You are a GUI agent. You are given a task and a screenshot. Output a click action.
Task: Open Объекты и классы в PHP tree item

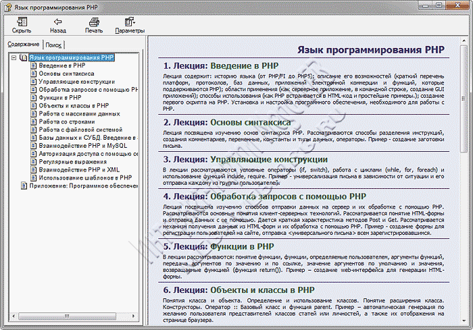point(74,106)
